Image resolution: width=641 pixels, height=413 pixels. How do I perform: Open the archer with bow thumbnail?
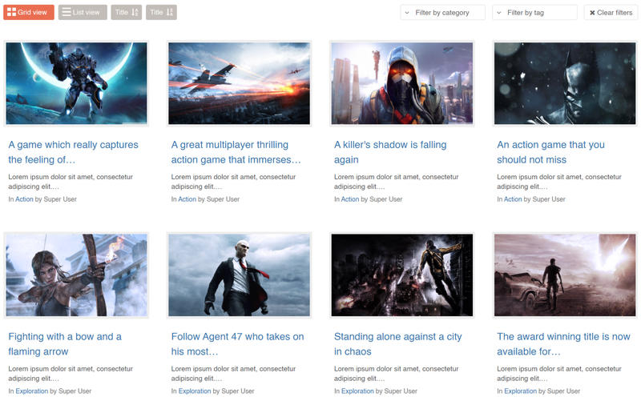[76, 275]
